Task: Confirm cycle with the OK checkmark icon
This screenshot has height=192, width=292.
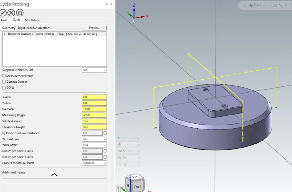Action: (x=3, y=13)
